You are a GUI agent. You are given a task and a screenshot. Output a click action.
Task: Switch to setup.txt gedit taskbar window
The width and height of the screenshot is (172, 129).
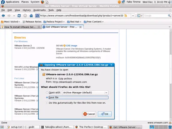[x=23, y=127]
